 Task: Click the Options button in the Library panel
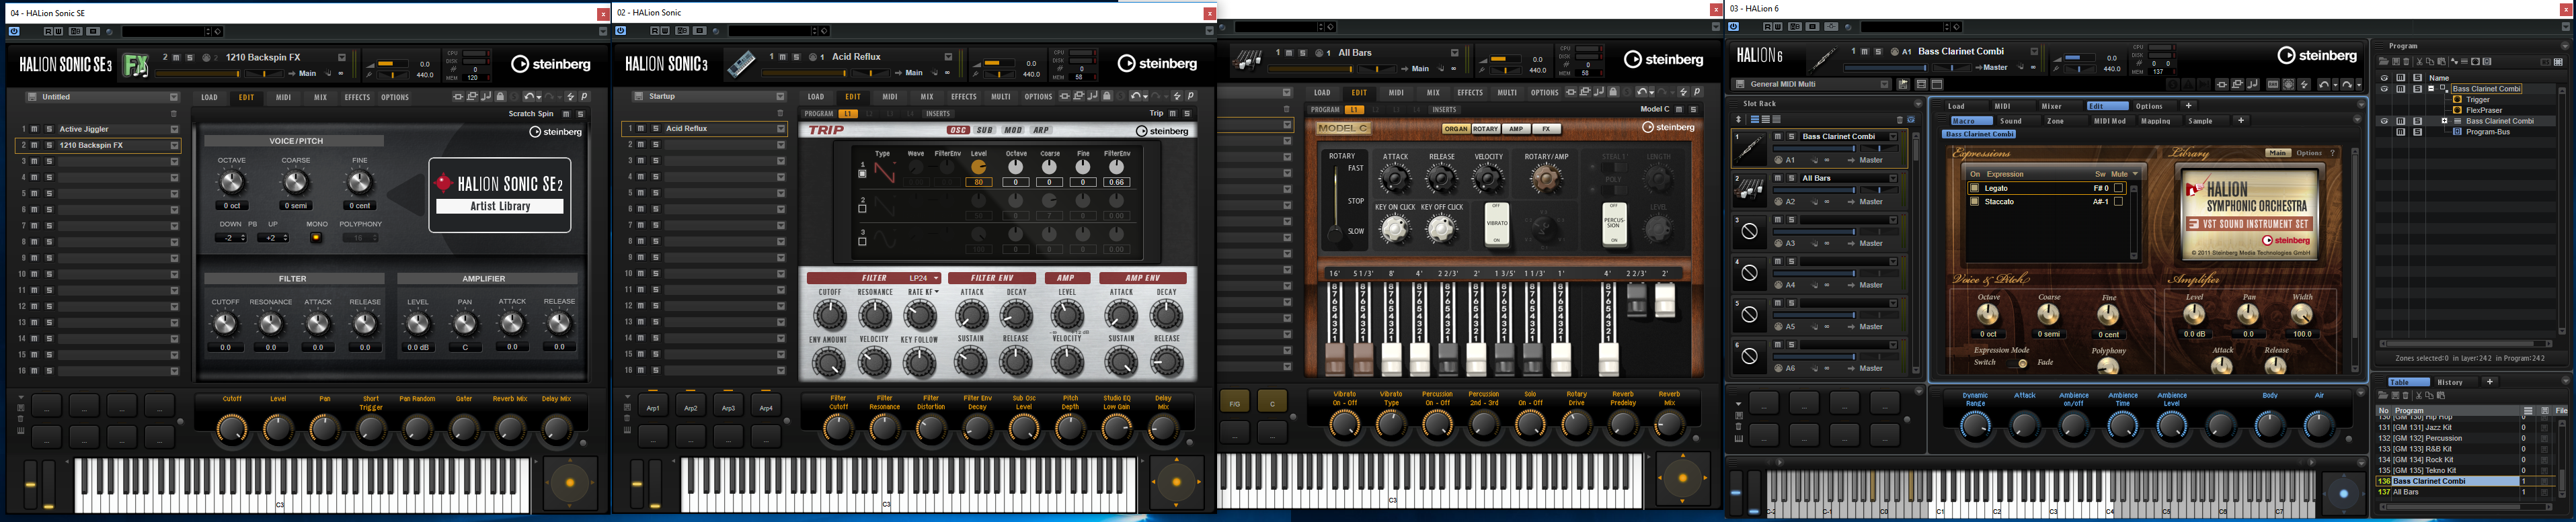2309,153
